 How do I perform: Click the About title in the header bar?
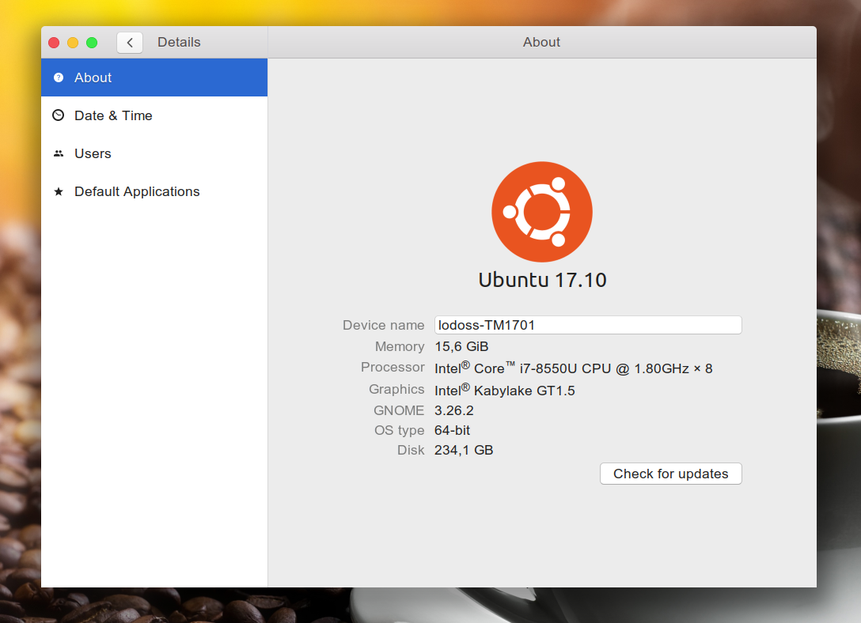pyautogui.click(x=541, y=42)
